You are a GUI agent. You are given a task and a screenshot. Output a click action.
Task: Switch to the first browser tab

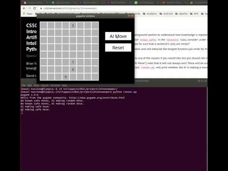[35, 2]
